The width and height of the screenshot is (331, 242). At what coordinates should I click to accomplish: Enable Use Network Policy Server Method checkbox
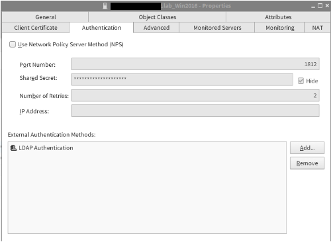tap(13, 44)
